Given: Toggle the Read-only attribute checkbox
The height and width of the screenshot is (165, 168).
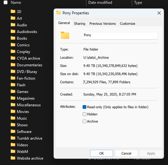Looking at the screenshot, I should click(x=84, y=107).
